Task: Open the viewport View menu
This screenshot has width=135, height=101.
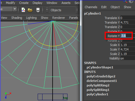Action: pyautogui.click(x=4, y=18)
